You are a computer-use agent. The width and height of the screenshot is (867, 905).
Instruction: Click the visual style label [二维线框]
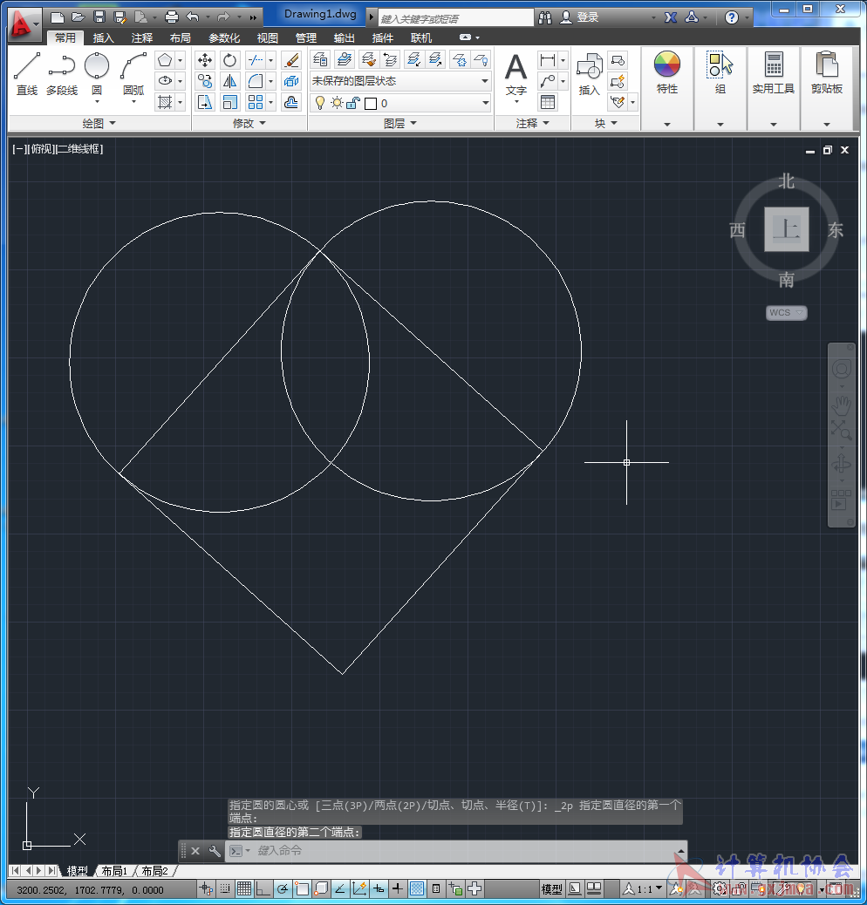point(79,149)
